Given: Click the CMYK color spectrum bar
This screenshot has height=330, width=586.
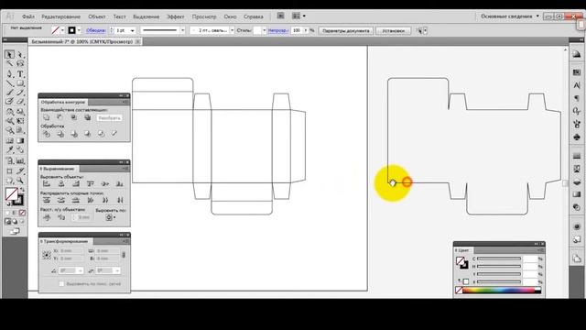Looking at the screenshot, I should coord(499,291).
